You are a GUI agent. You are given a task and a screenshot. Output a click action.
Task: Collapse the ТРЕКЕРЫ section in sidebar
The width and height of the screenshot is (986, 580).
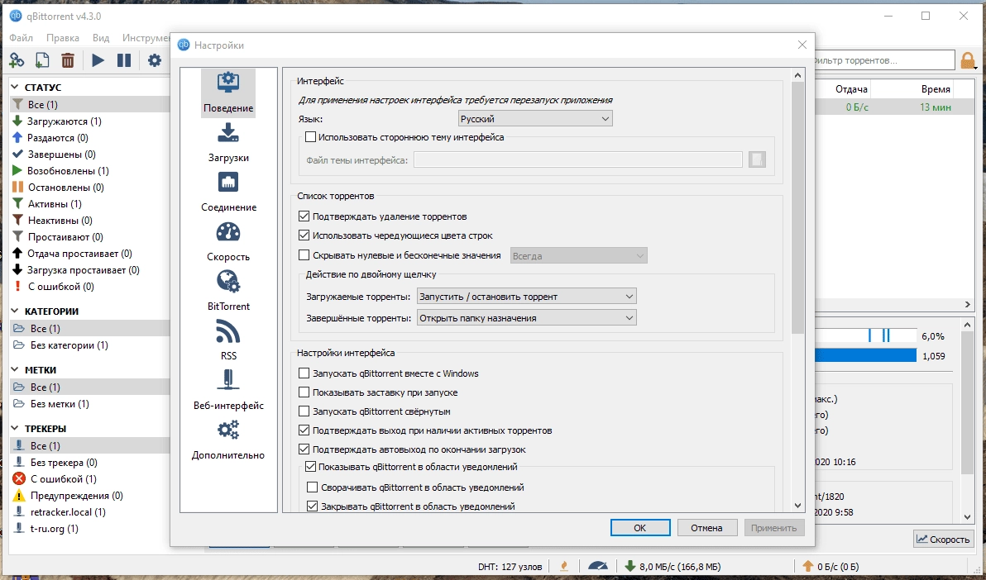pos(15,429)
